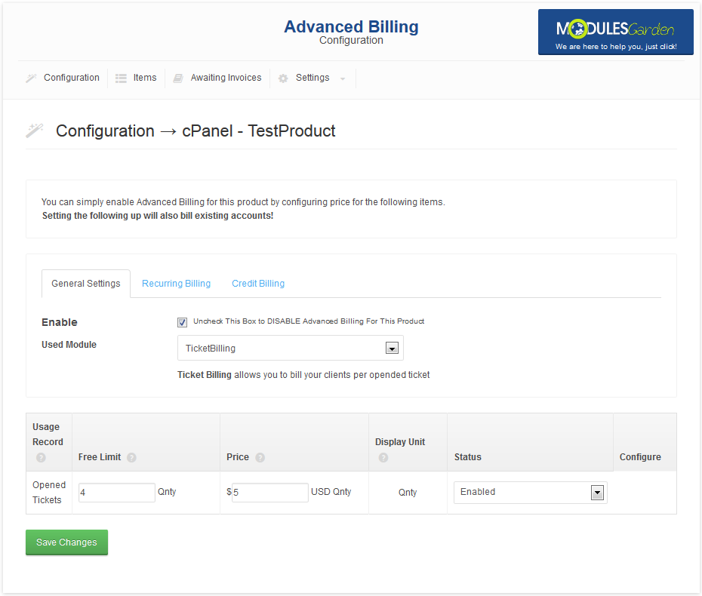This screenshot has width=702, height=596.
Task: Click the Price input field
Action: 270,492
